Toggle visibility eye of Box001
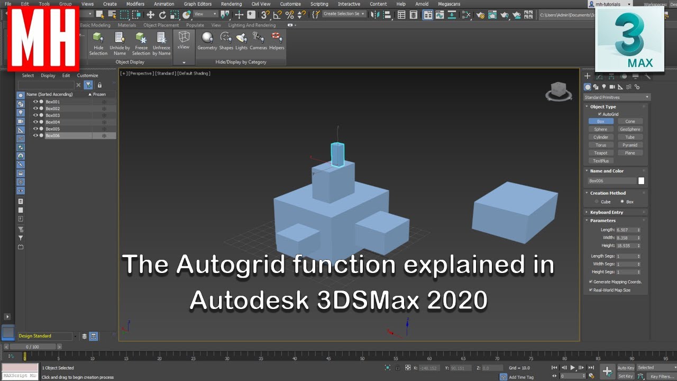The height and width of the screenshot is (381, 677). pos(35,102)
